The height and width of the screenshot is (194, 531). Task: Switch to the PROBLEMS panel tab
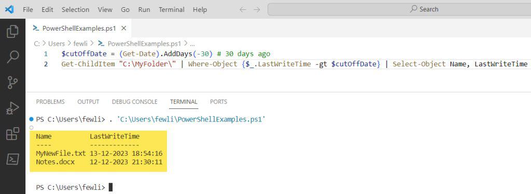pos(50,102)
